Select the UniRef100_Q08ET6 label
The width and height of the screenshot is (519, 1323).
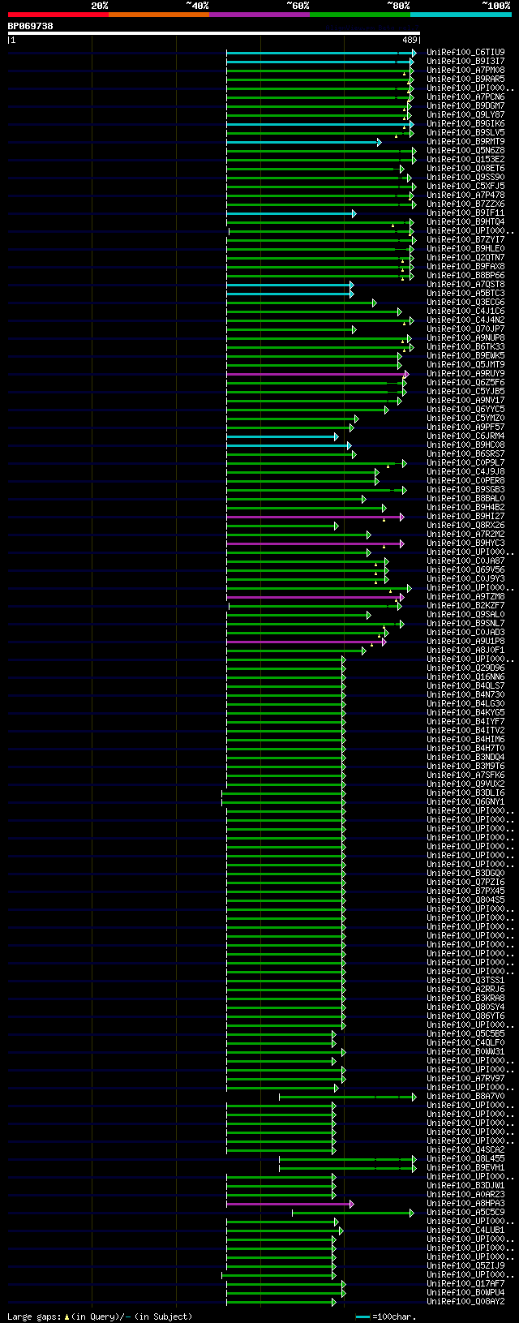coord(465,169)
